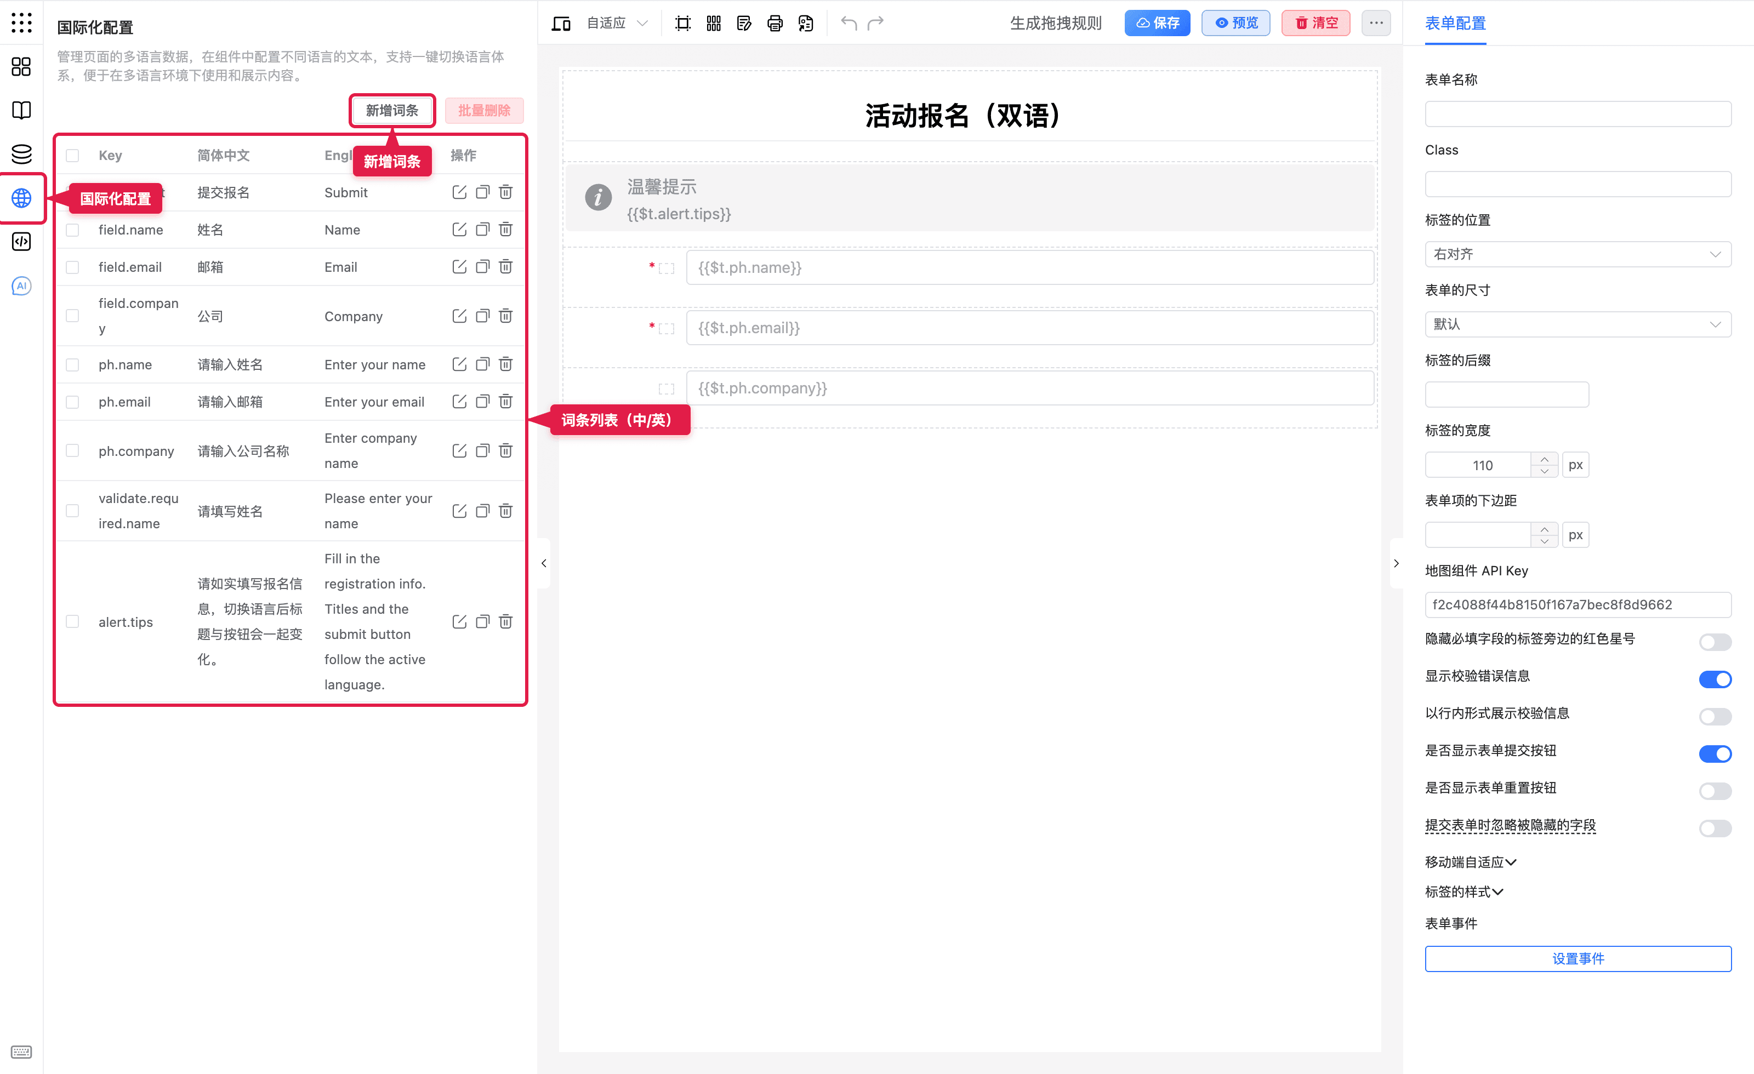
Task: Click the 清空 clear button
Action: 1315,23
